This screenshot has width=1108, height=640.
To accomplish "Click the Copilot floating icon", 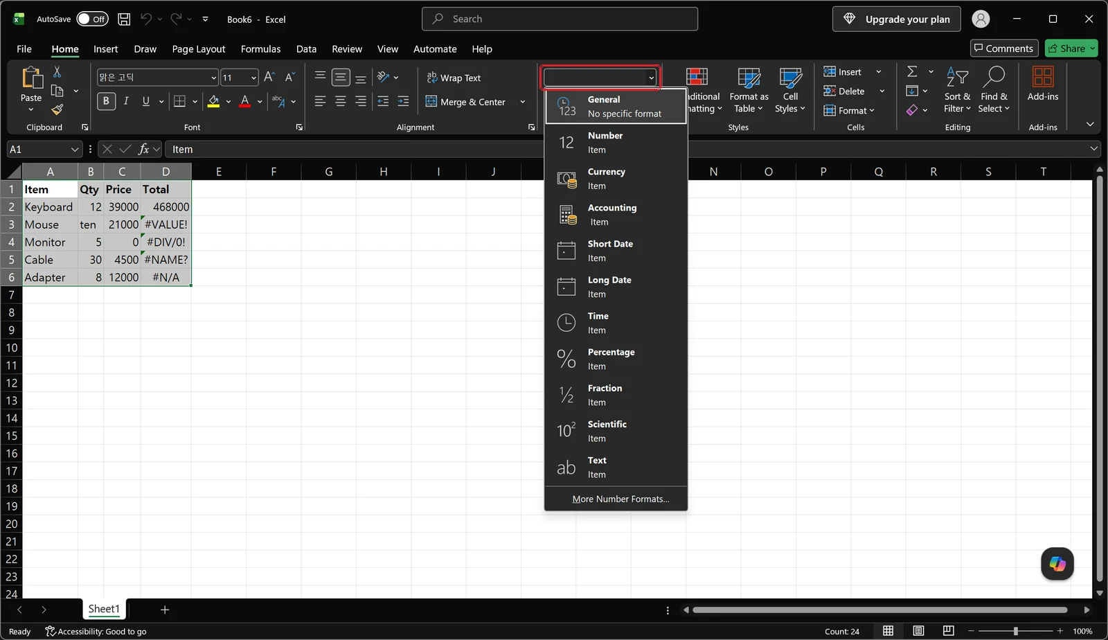I will tap(1057, 564).
